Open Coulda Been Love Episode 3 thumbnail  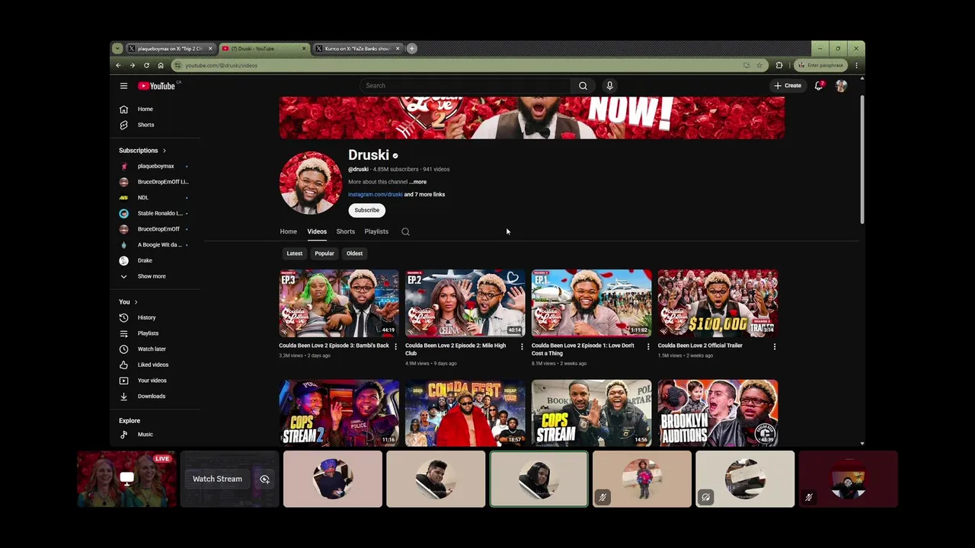coord(339,303)
